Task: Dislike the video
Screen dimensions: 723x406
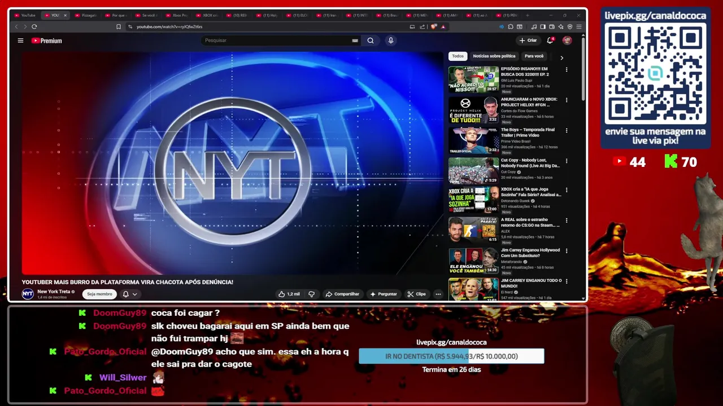Action: 311,294
